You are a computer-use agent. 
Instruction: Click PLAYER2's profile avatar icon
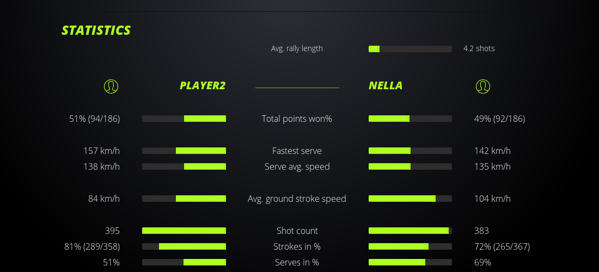click(x=111, y=86)
